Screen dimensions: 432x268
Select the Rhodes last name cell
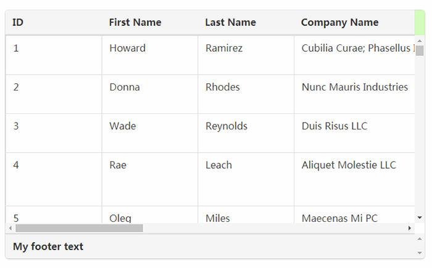coord(223,87)
